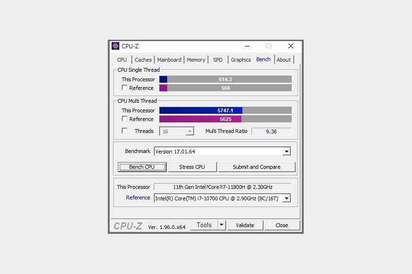Expand the Reference processor dropdown arrow
The width and height of the screenshot is (412, 274).
pyautogui.click(x=286, y=198)
